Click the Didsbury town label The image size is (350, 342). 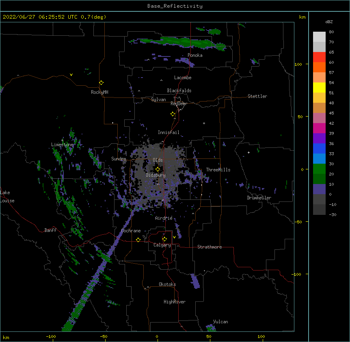pos(156,175)
